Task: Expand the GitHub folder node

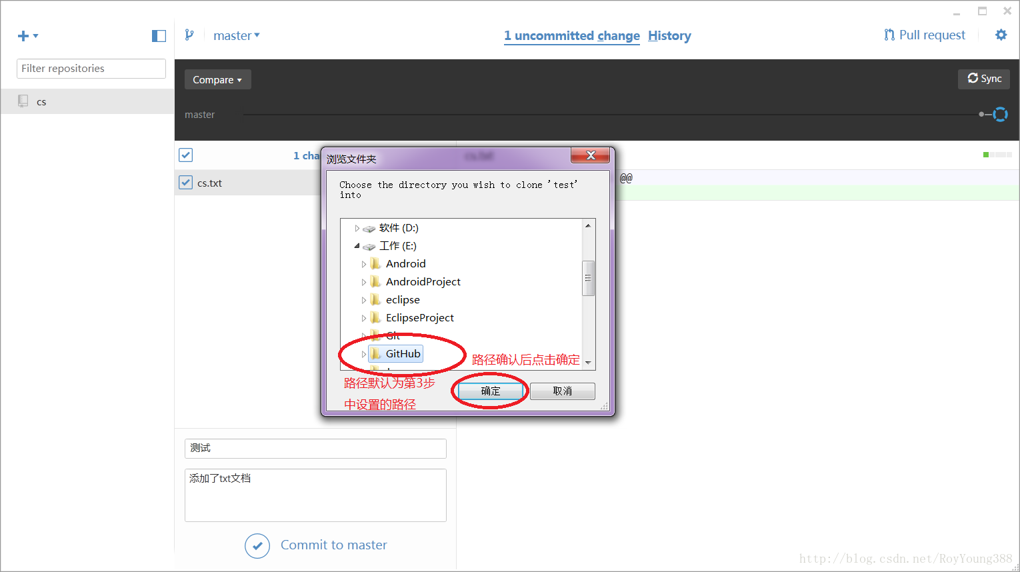Action: coord(364,354)
